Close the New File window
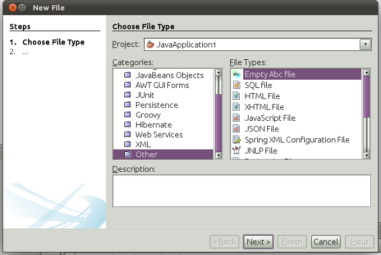Image resolution: width=381 pixels, height=255 pixels. pyautogui.click(x=12, y=8)
